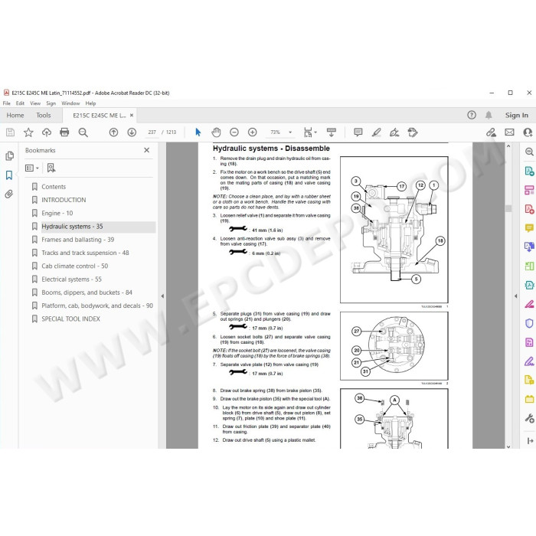This screenshot has width=536, height=536.
Task: Share a link to the file
Action: pos(492,132)
